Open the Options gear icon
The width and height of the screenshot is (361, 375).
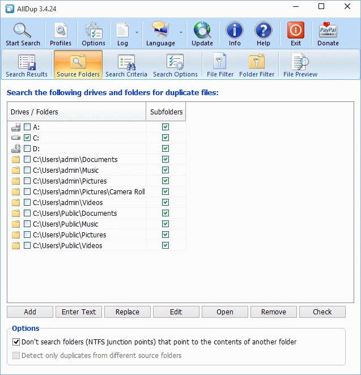point(94,31)
